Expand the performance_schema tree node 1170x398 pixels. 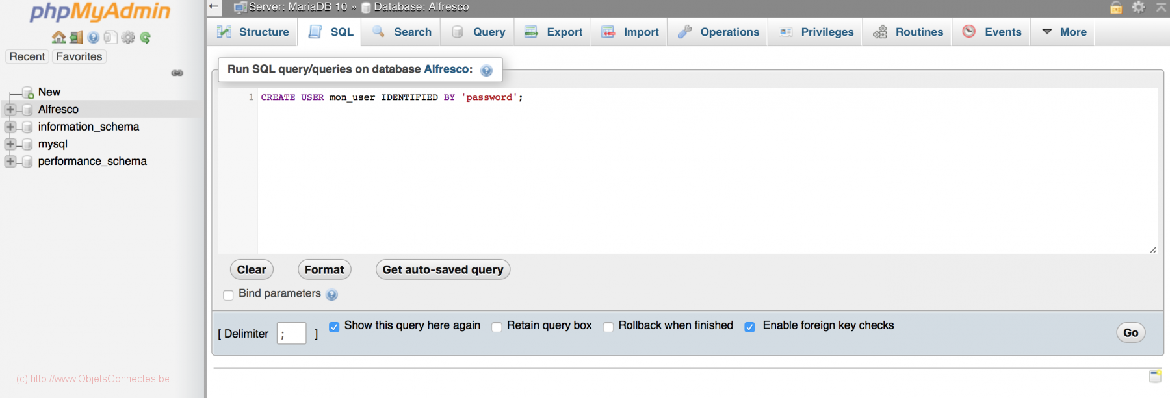click(10, 161)
